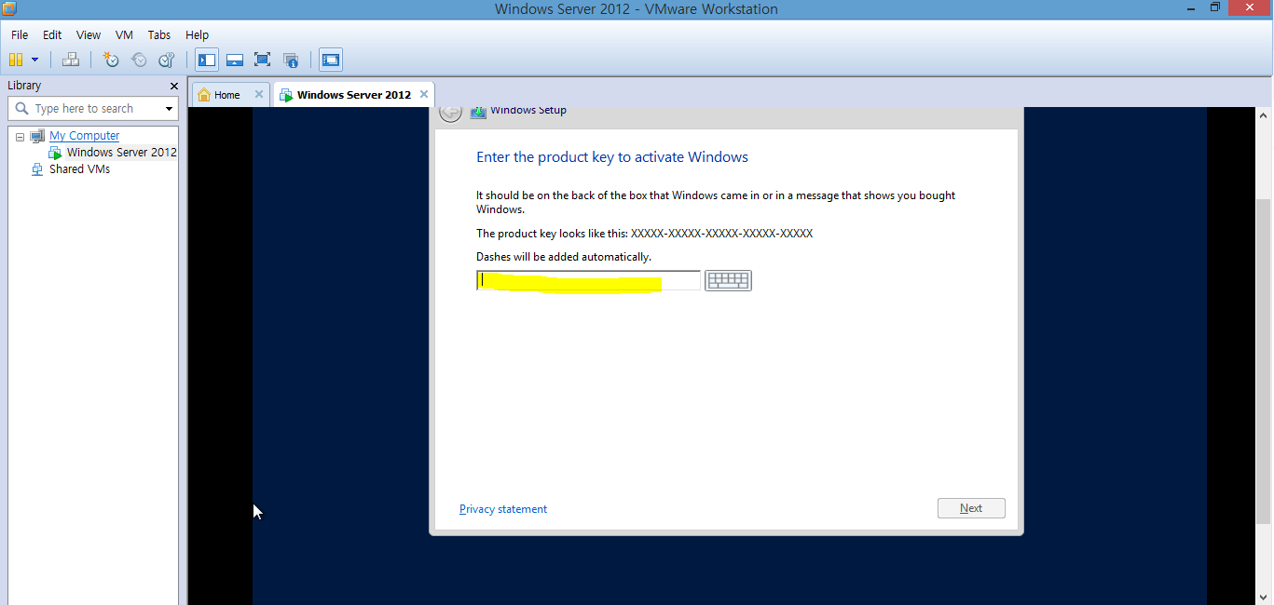Toggle the console view icon

pos(331,60)
